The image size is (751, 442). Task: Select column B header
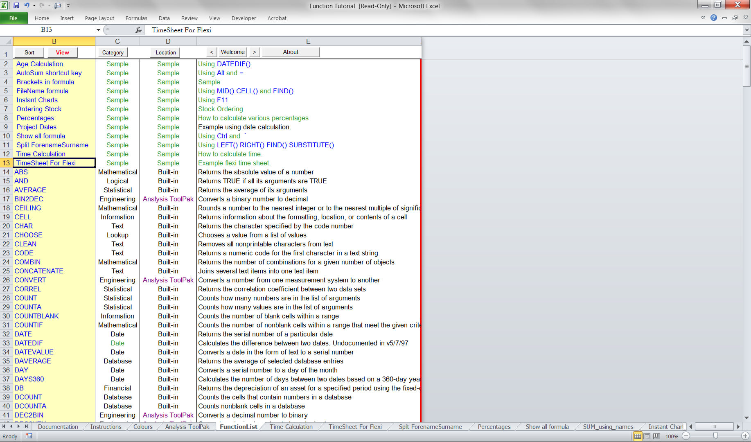click(54, 41)
